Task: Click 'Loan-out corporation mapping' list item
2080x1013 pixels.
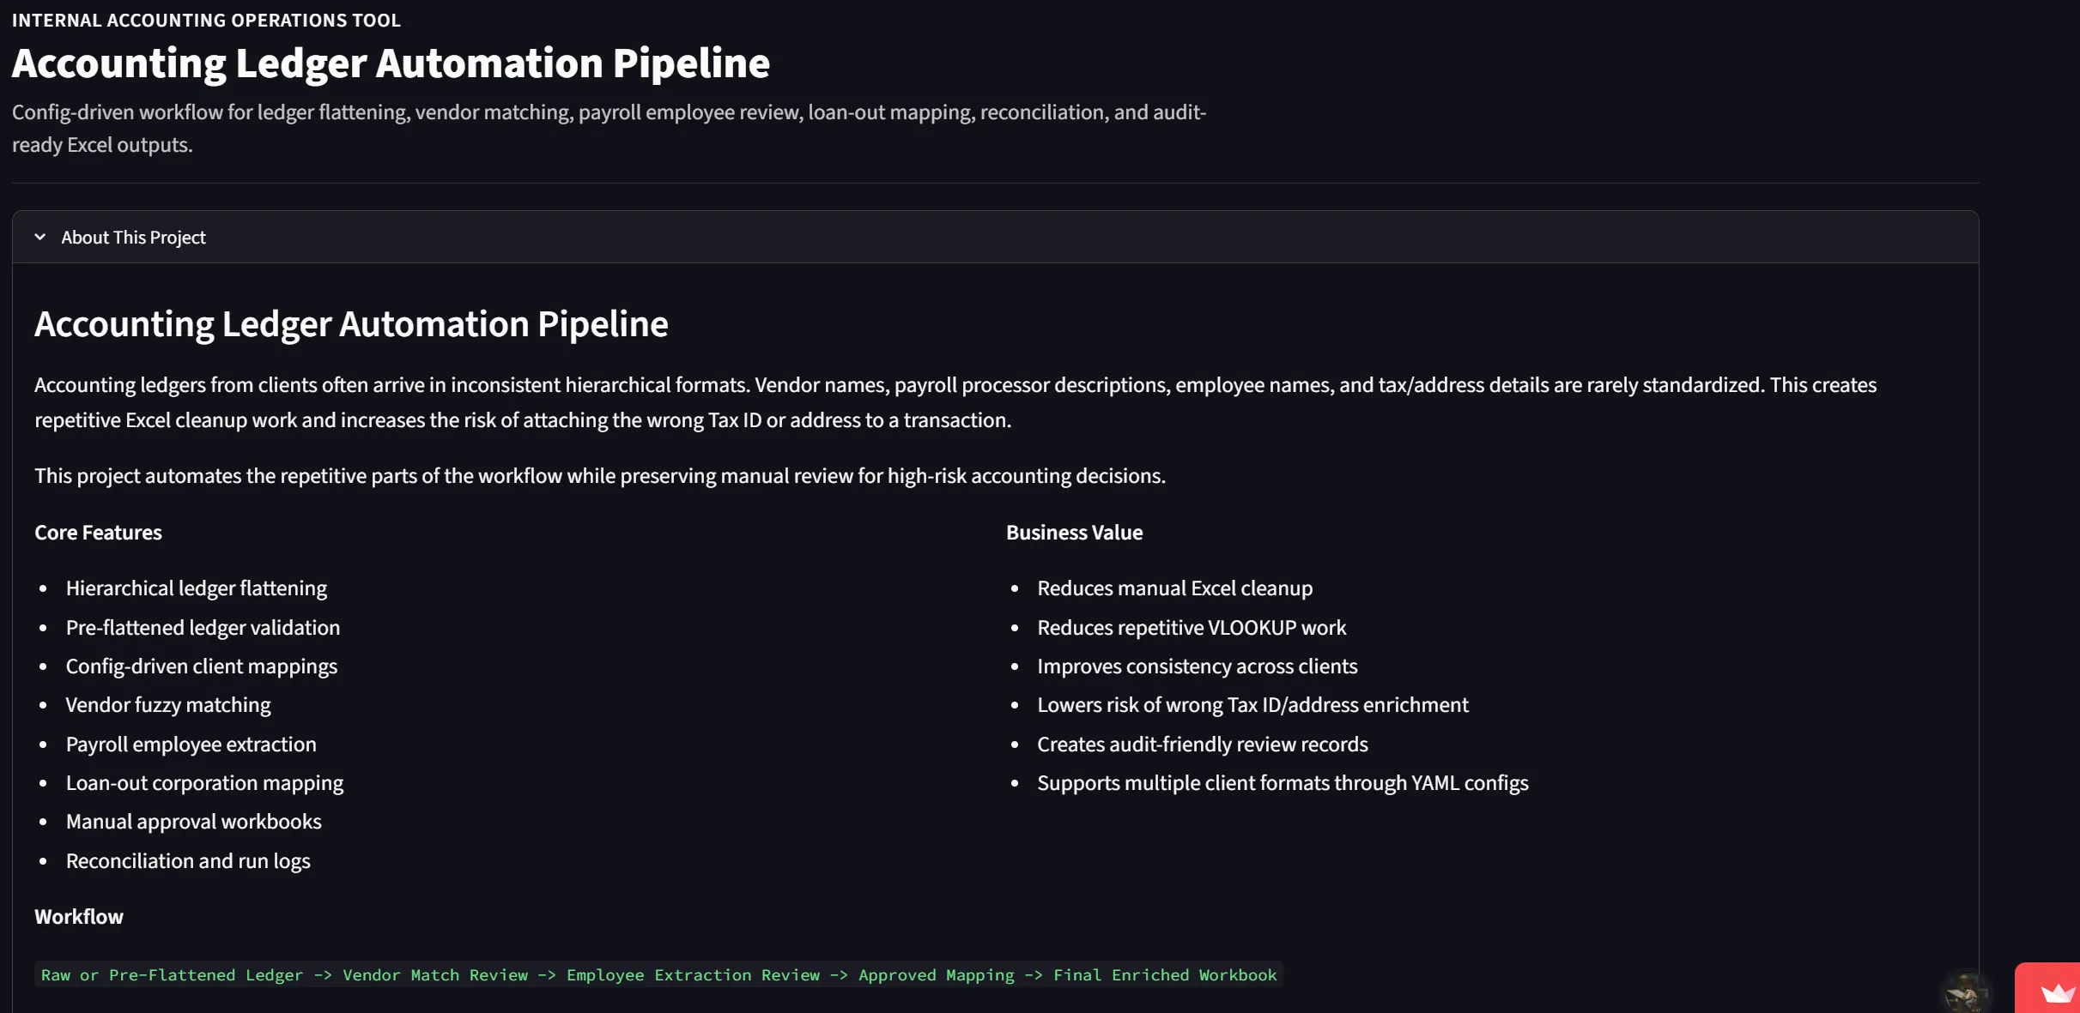Action: click(x=204, y=782)
